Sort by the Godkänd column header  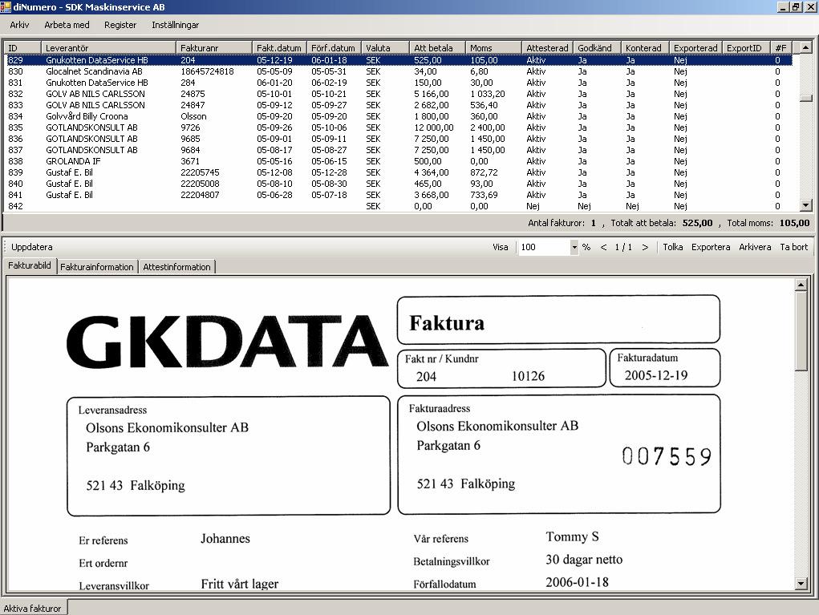click(x=597, y=48)
